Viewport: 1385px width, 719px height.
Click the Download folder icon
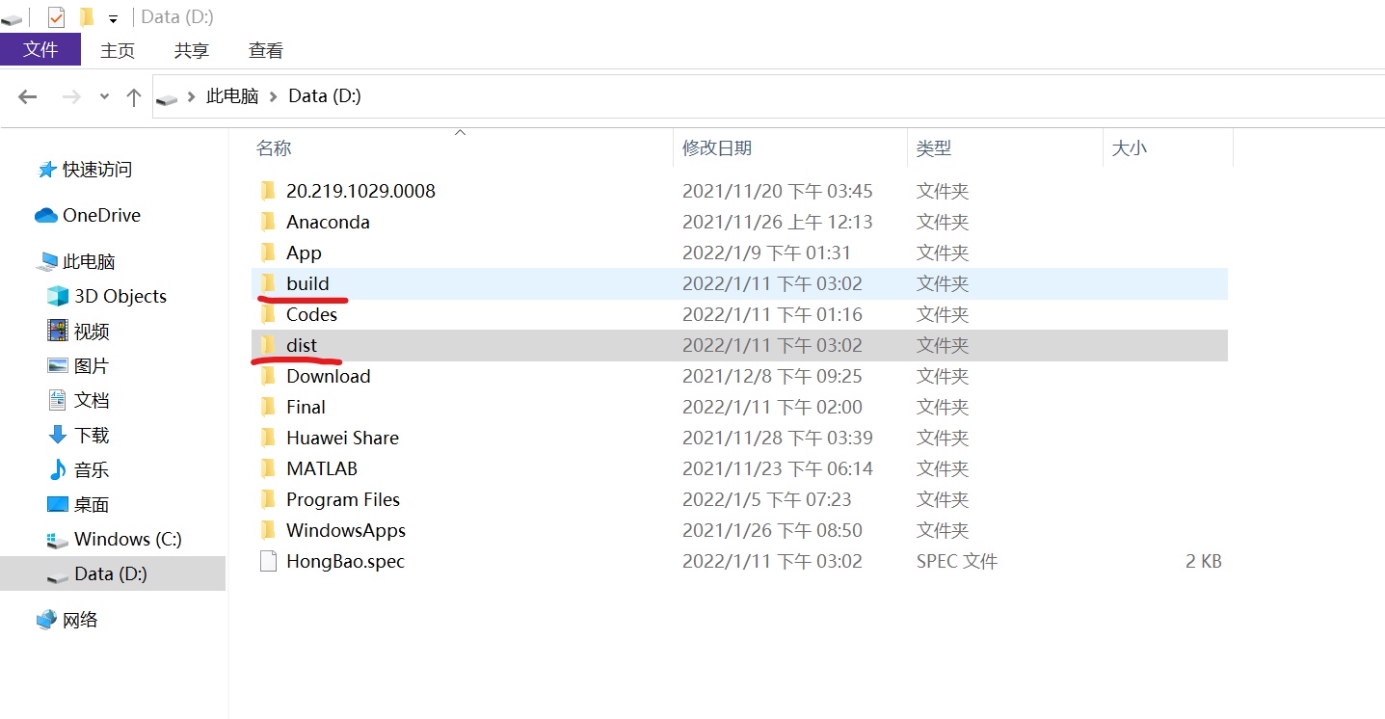(268, 376)
